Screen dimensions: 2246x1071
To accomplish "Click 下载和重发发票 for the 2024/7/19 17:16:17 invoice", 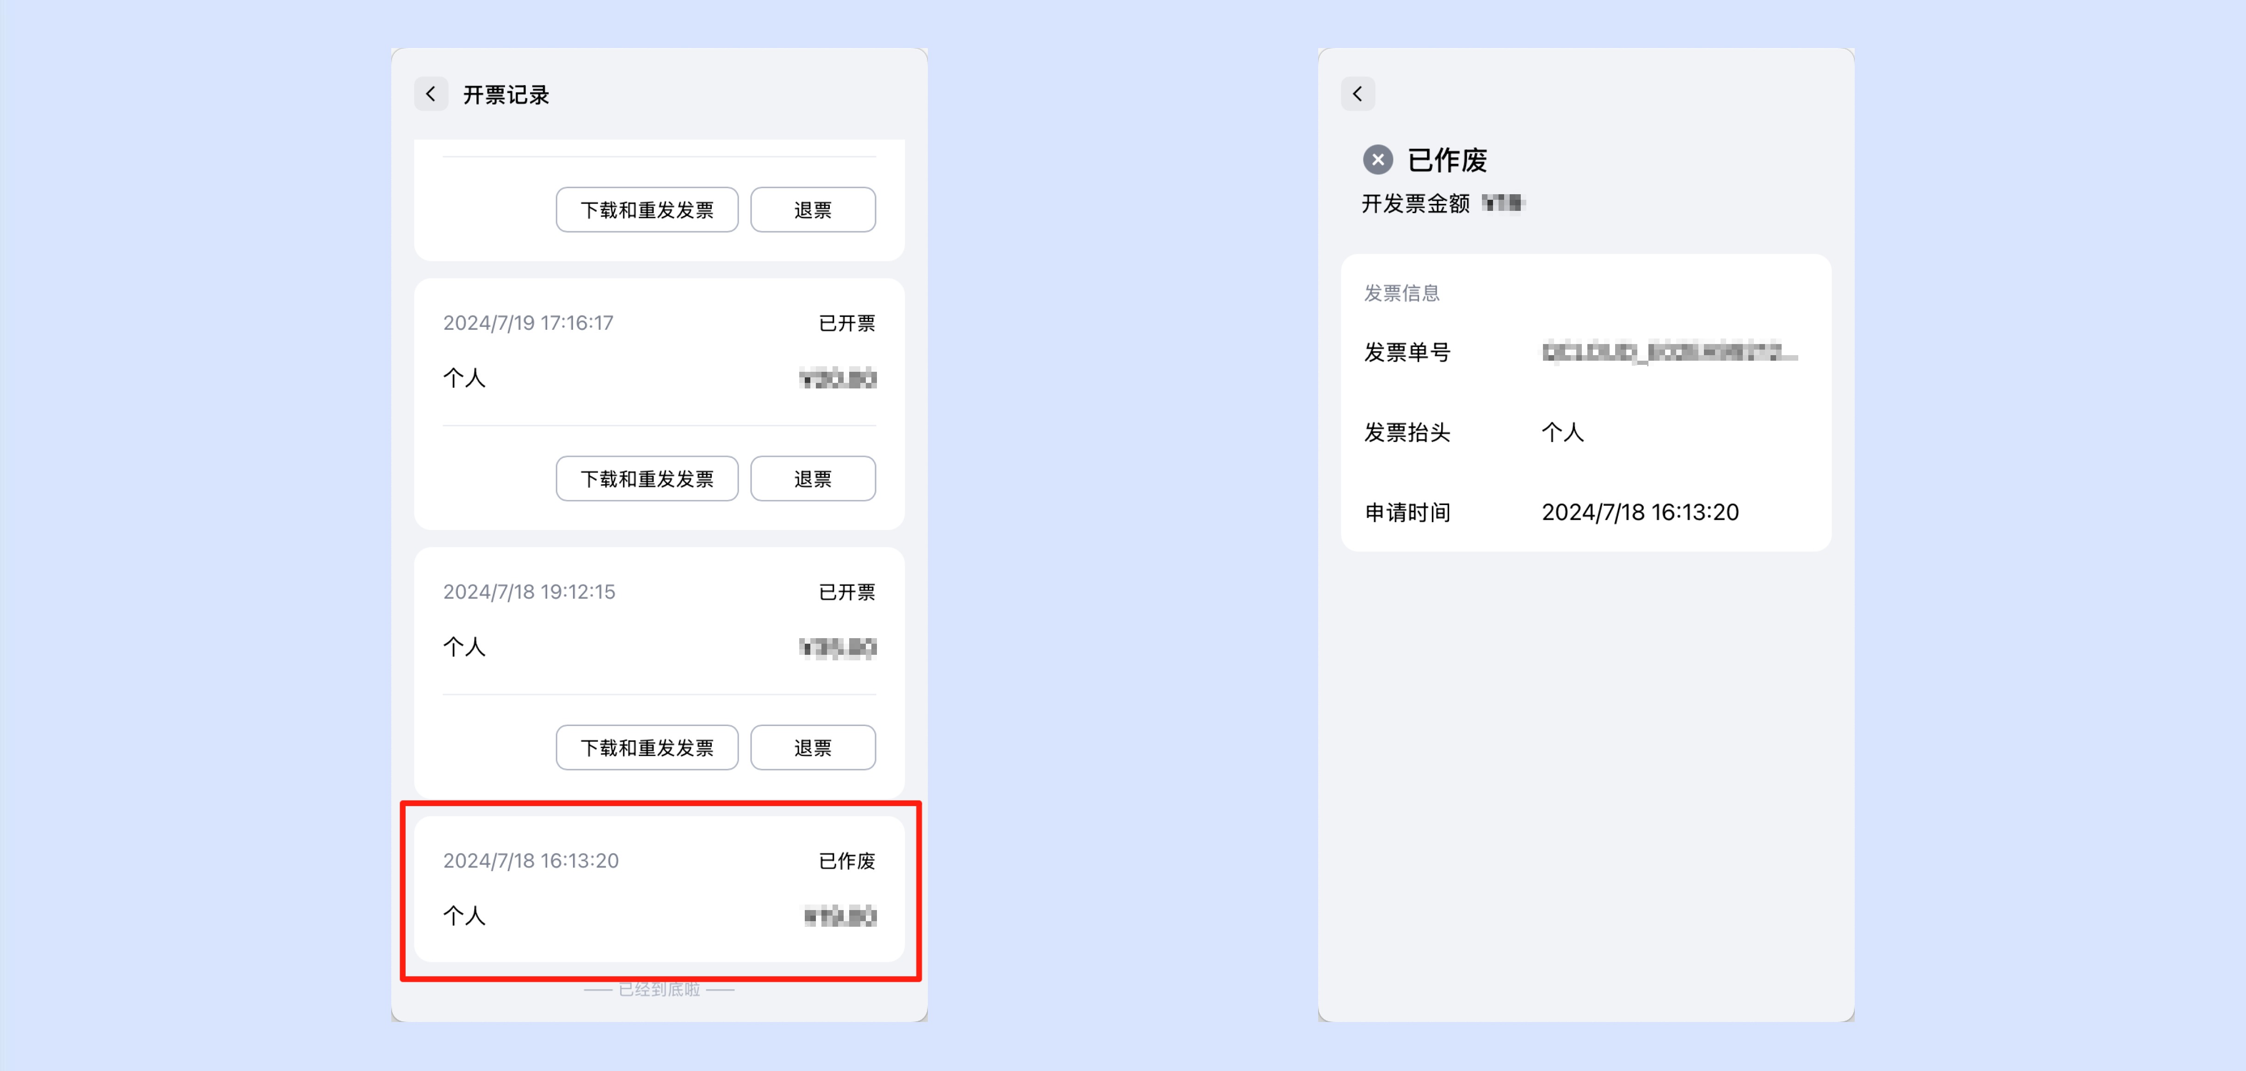I will tap(647, 479).
